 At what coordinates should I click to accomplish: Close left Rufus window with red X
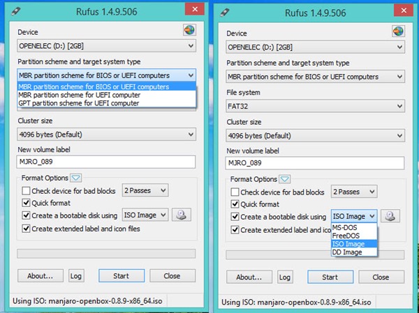[195, 9]
